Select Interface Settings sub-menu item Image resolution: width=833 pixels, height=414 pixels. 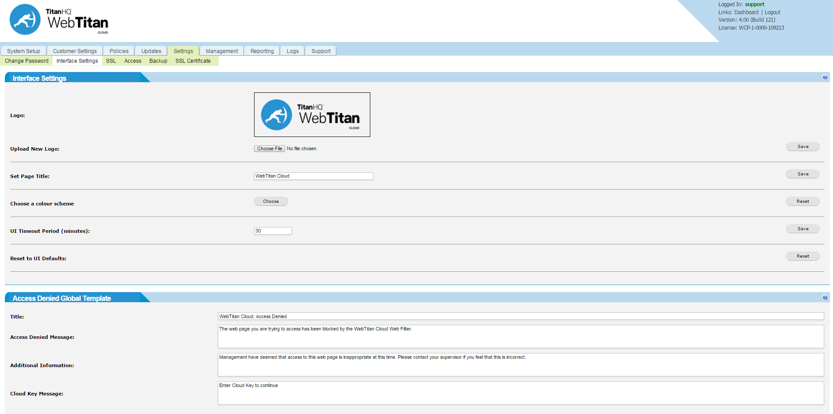77,61
